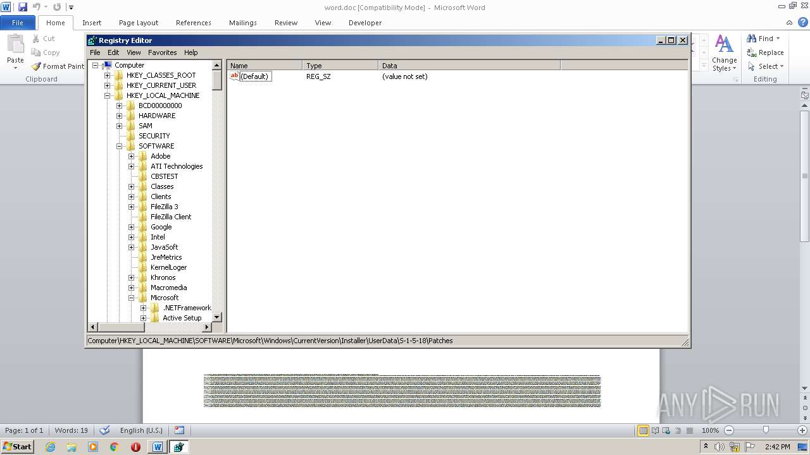
Task: Click the Name column header
Action: 265,65
